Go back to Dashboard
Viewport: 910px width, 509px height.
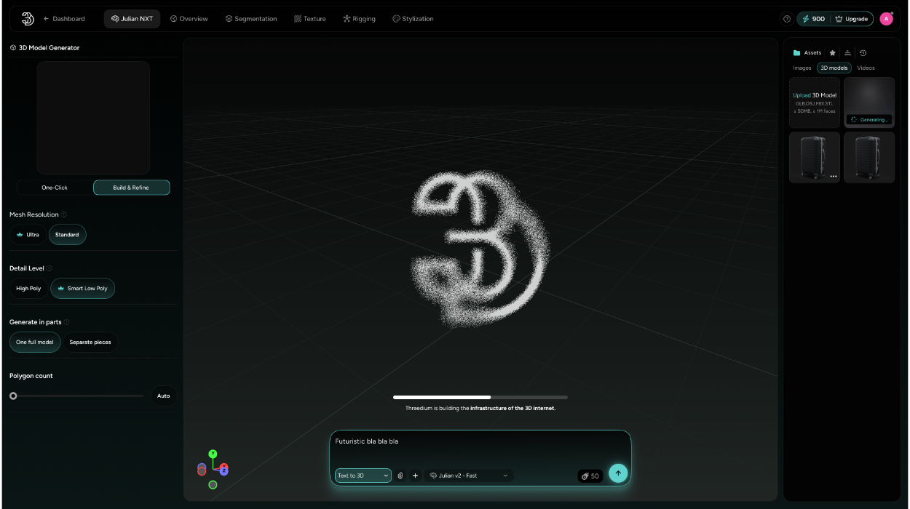(64, 19)
